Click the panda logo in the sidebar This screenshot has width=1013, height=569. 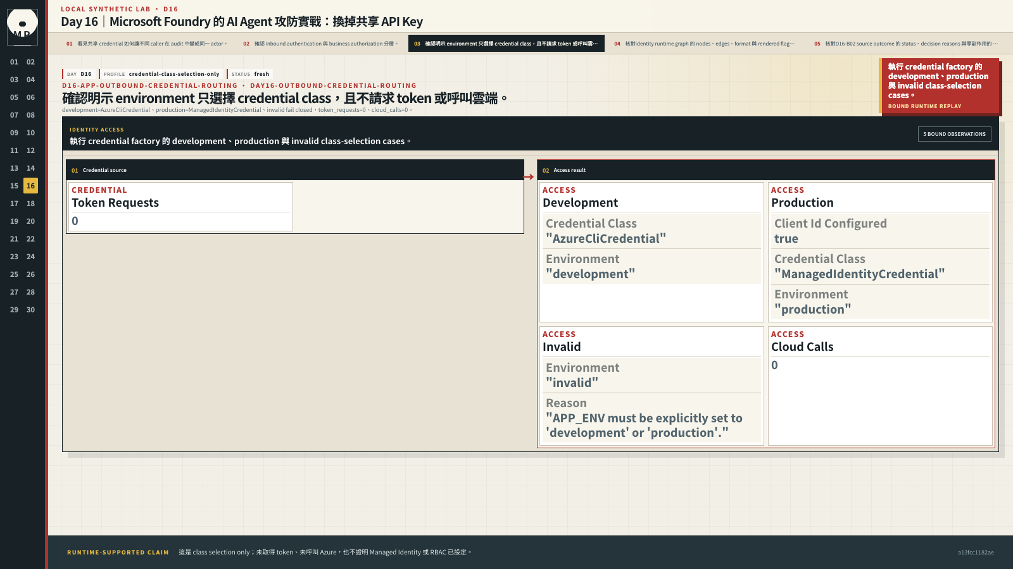click(22, 27)
